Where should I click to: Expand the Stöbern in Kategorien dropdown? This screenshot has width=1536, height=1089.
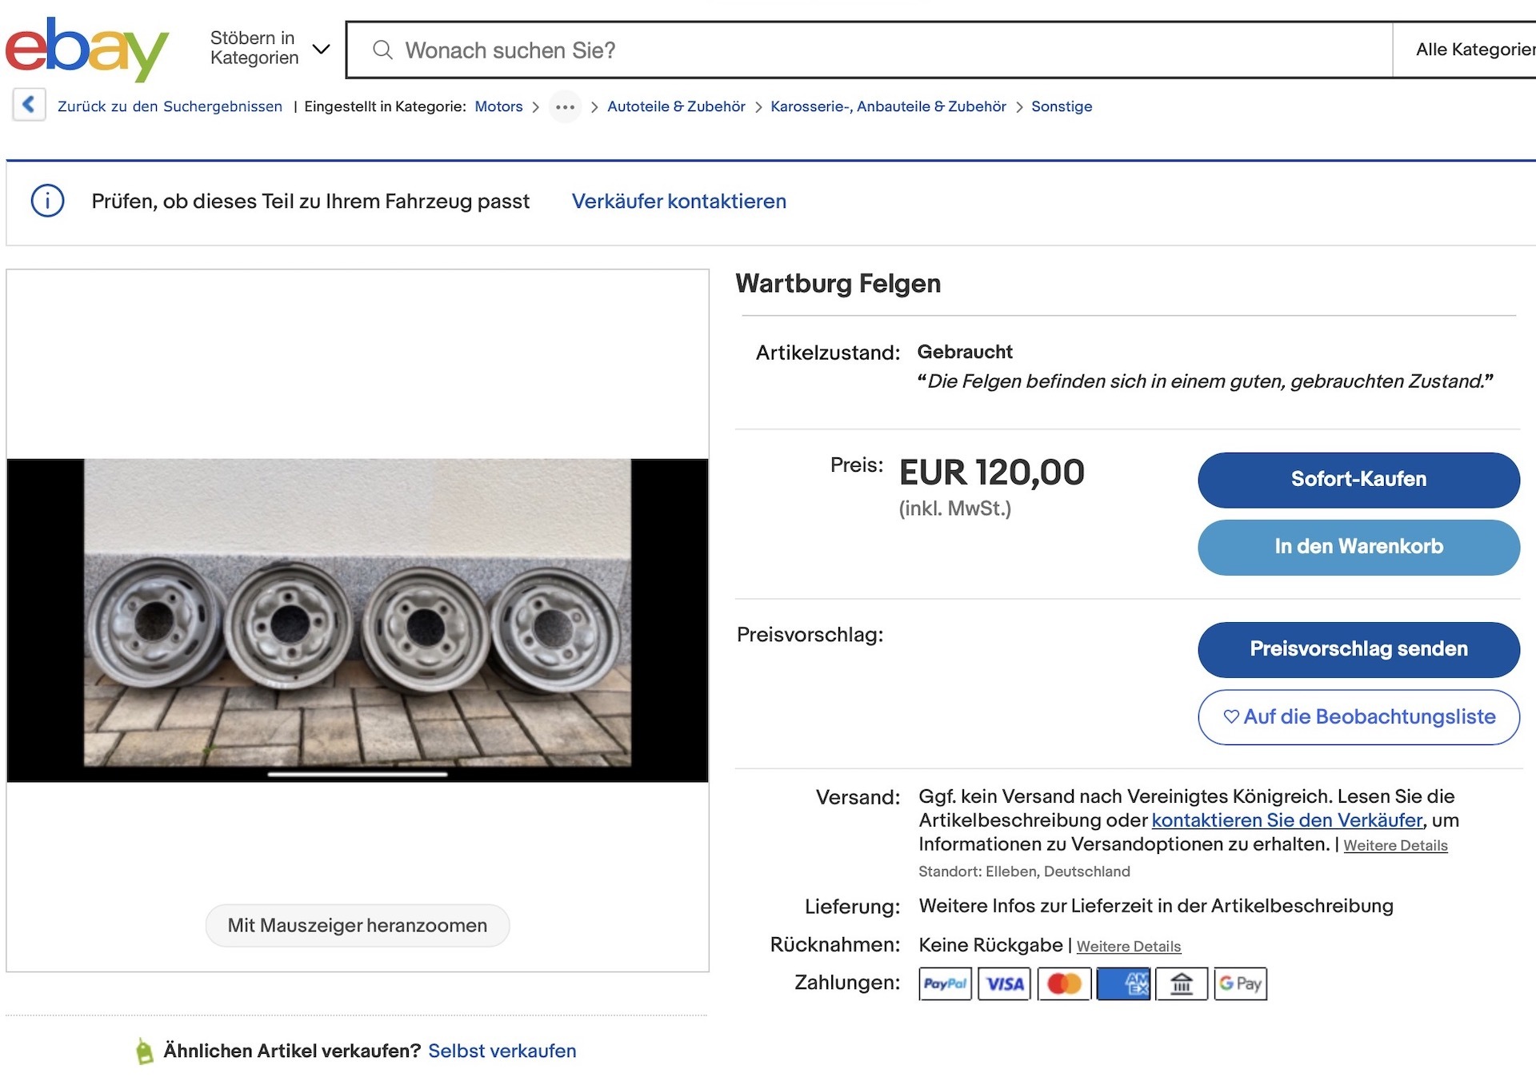pos(270,49)
